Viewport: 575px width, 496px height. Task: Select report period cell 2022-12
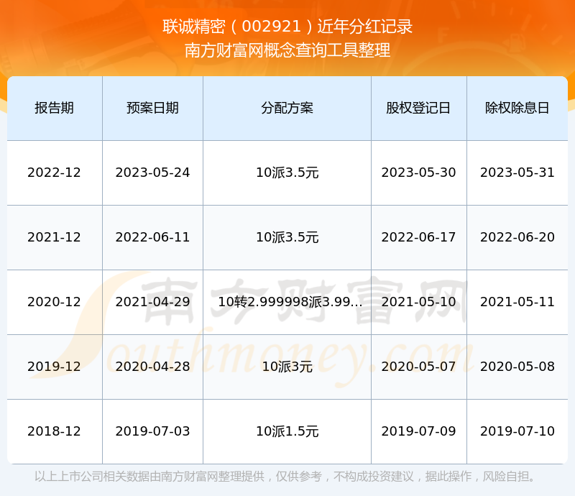click(x=54, y=173)
